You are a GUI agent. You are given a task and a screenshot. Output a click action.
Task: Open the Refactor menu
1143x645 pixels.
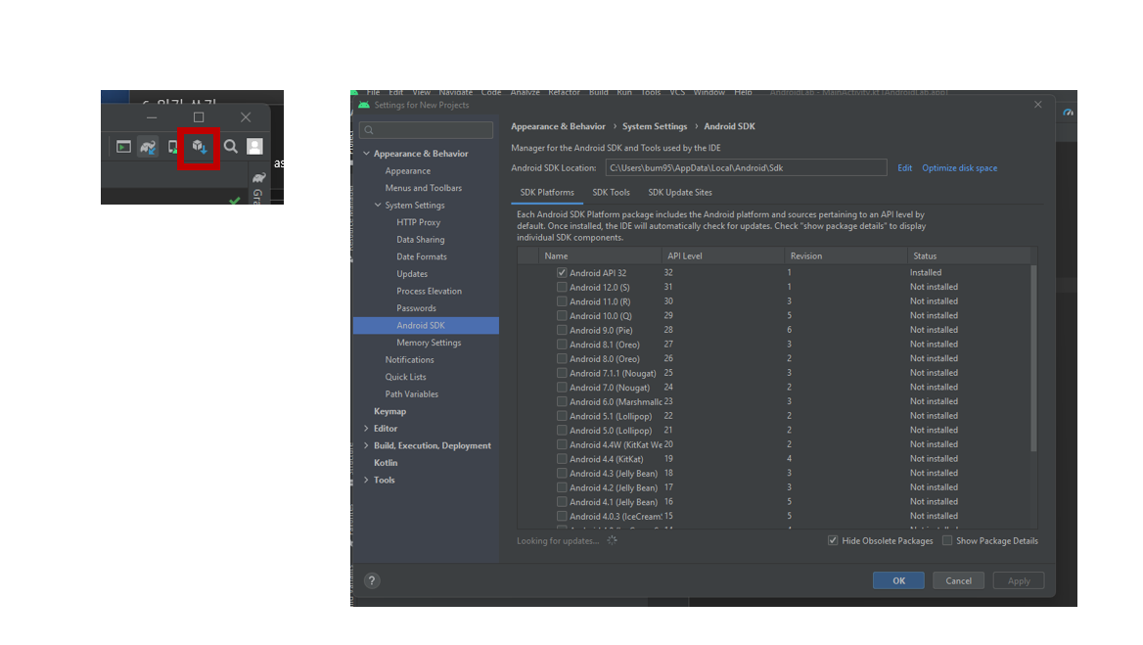tap(564, 93)
